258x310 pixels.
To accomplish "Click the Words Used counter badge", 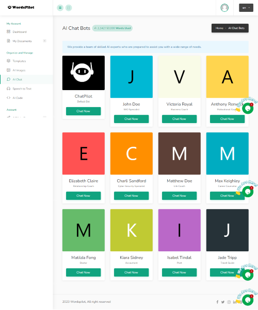I will [x=112, y=28].
